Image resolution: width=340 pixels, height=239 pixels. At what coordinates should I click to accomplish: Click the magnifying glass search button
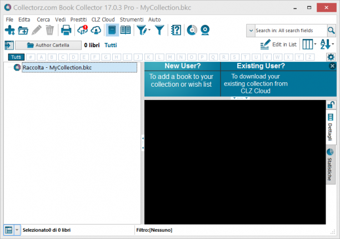(331, 31)
